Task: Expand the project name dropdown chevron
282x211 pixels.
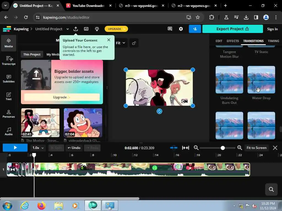Action: click(x=68, y=29)
